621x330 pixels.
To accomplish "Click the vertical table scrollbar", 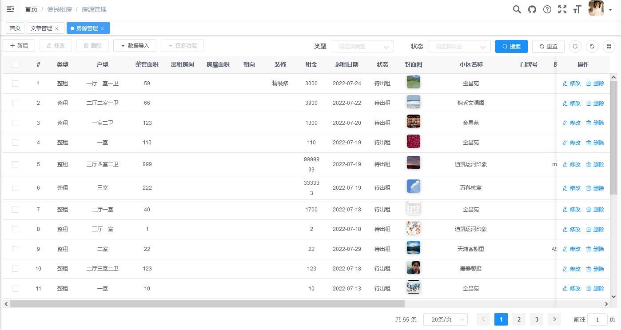I will click(613, 138).
